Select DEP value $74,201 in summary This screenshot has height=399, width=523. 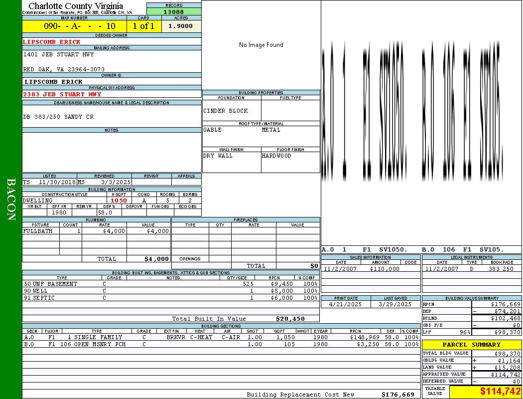(508, 312)
